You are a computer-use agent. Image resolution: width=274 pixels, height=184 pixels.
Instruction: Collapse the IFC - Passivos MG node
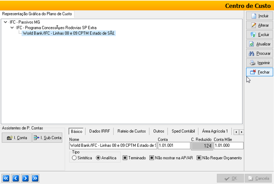click(5, 22)
